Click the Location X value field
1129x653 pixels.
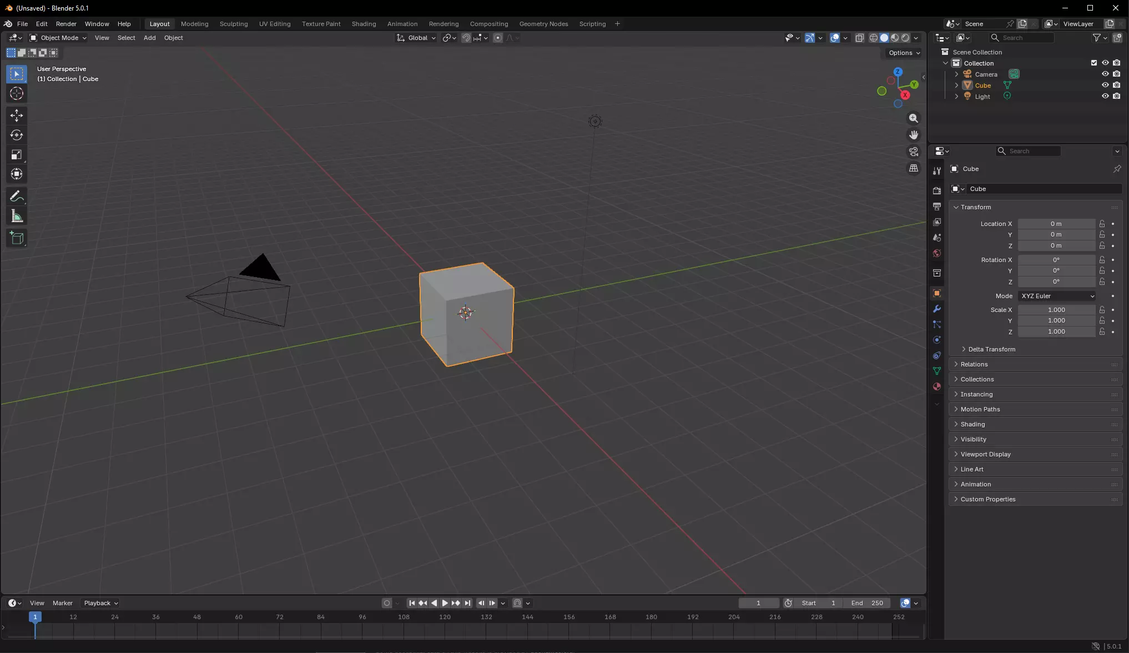point(1056,224)
